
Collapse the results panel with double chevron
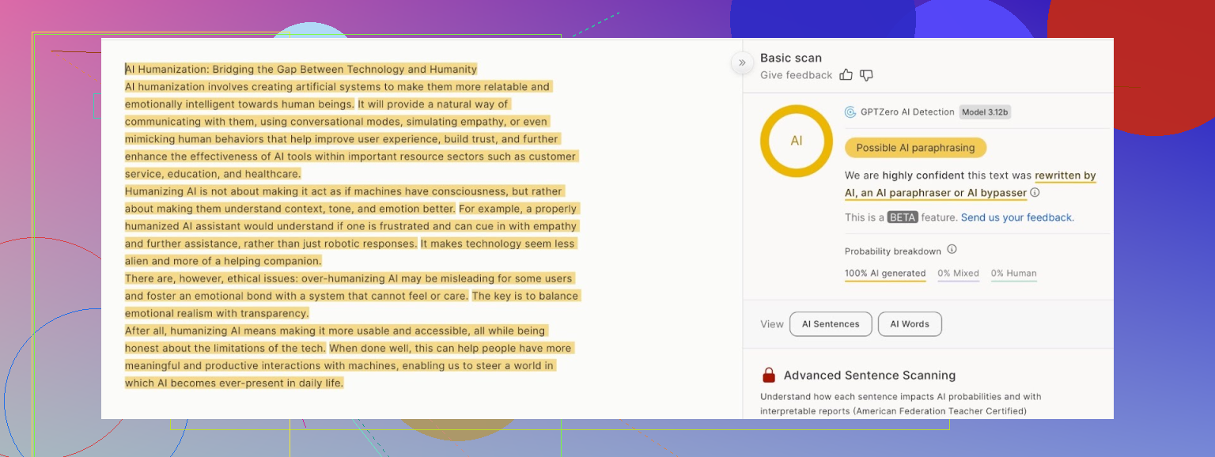click(x=742, y=62)
